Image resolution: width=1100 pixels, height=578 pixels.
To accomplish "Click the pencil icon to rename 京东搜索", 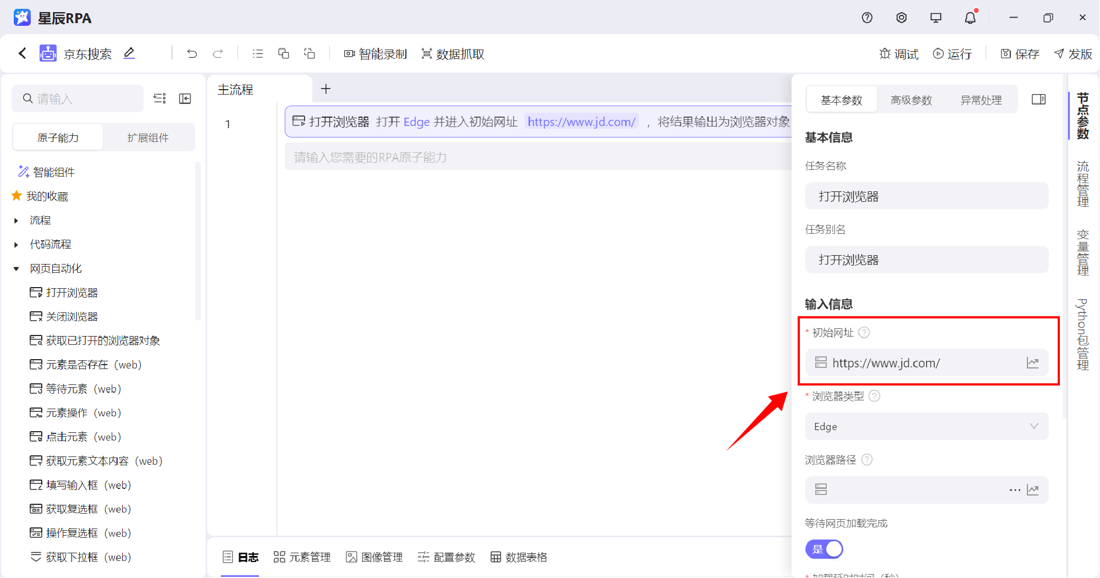I will [129, 53].
